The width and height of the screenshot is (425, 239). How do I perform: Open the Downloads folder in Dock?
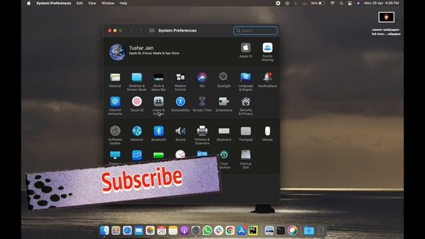point(309,230)
